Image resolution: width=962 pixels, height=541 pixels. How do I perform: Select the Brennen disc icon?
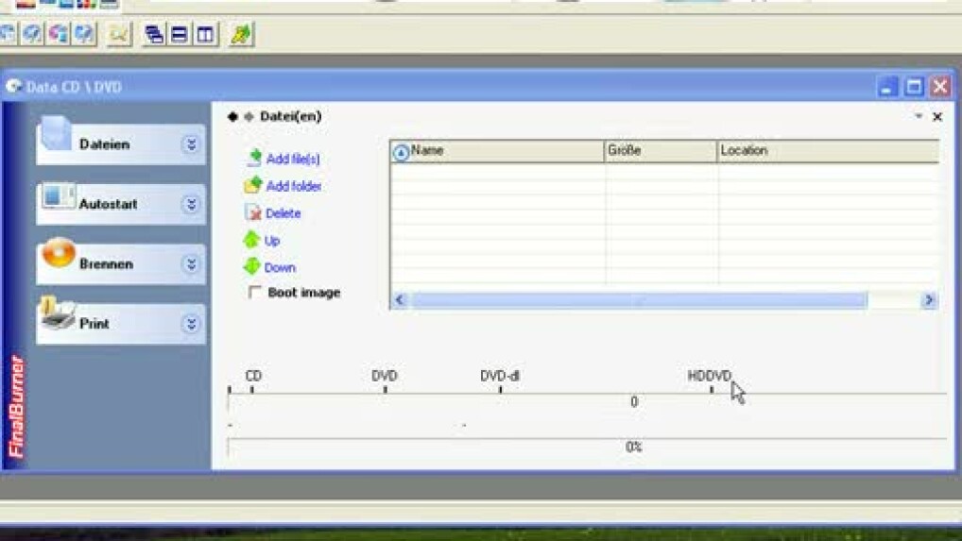[x=59, y=254]
